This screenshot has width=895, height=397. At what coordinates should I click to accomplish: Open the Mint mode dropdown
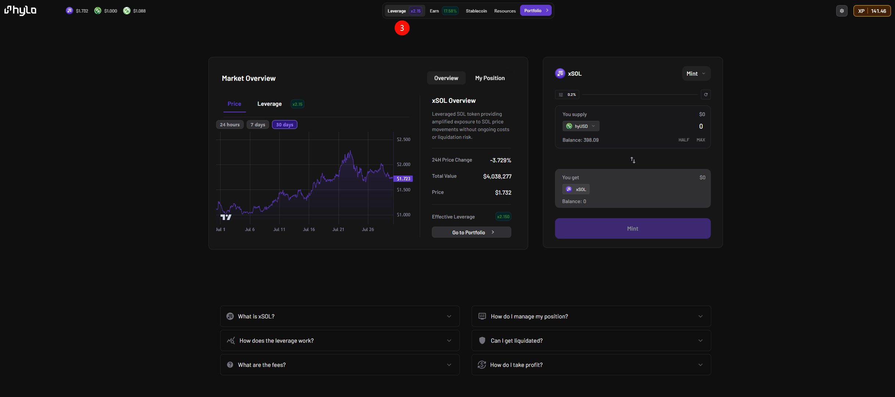(696, 73)
